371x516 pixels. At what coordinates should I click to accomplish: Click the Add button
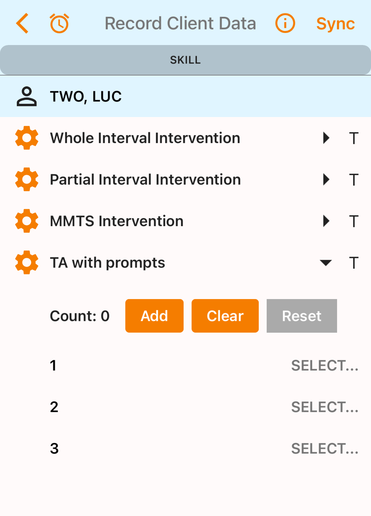click(154, 316)
